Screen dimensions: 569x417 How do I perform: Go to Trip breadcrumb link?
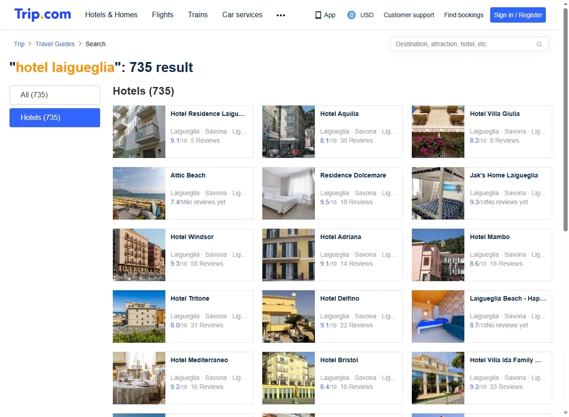tap(19, 44)
